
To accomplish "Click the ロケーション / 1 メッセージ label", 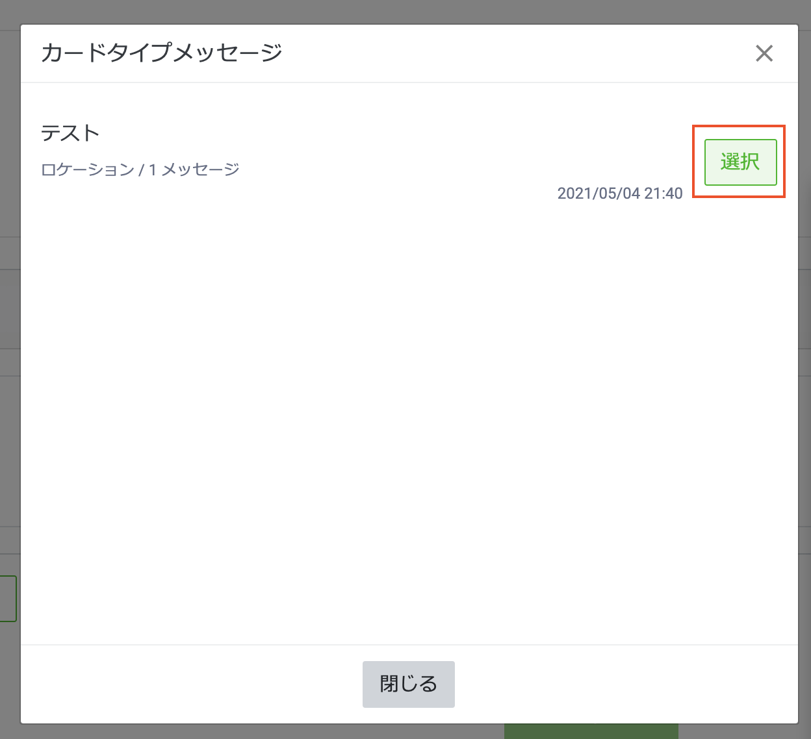I will tap(140, 169).
